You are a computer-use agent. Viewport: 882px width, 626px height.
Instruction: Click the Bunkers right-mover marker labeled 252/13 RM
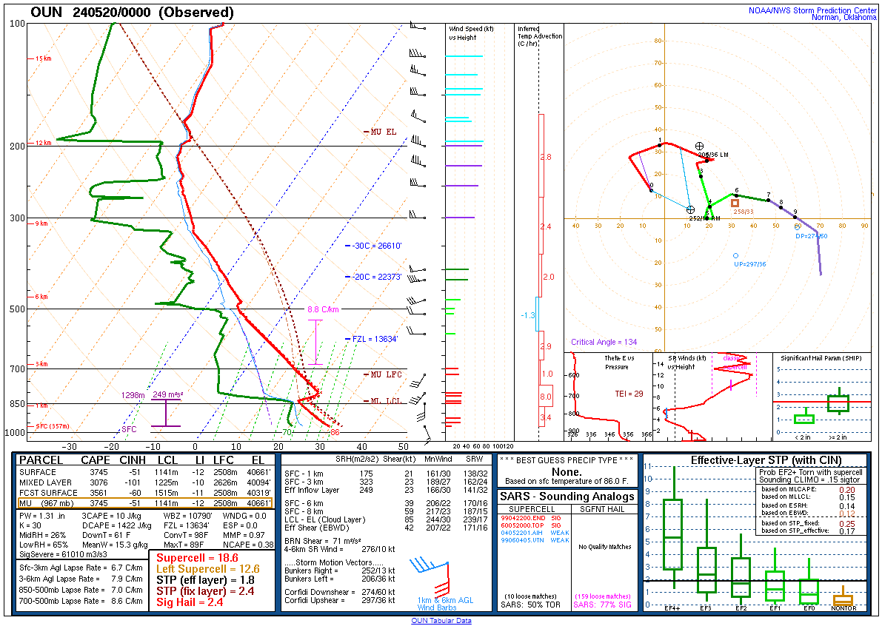(x=690, y=210)
